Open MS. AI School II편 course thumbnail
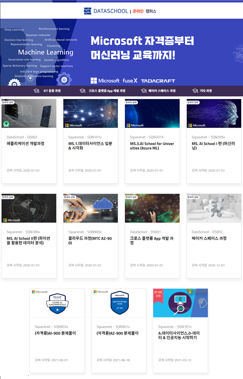Viewport: 243px width, 379px height. pyautogui.click(x=29, y=208)
